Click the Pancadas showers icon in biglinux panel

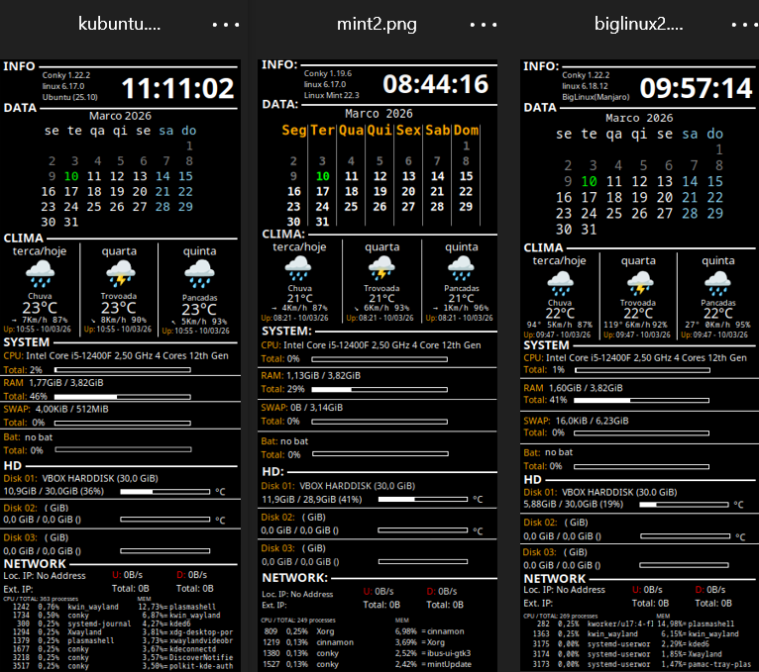tap(718, 283)
